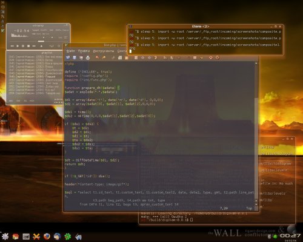Screen dimensions: 303x242
Task: Click Vim scrollbar down arrow at bottom
Action: [x=256, y=204]
